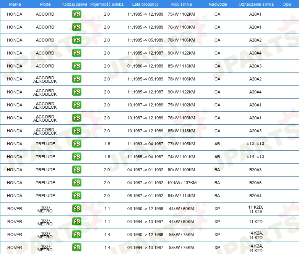Select HONDA brand in Prelude B20A3 row
This screenshot has height=254, width=299.
click(x=15, y=170)
